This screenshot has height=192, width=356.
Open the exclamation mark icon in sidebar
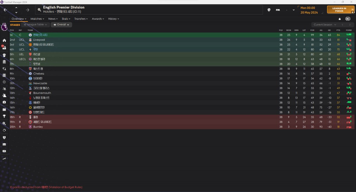[x=4, y=75]
